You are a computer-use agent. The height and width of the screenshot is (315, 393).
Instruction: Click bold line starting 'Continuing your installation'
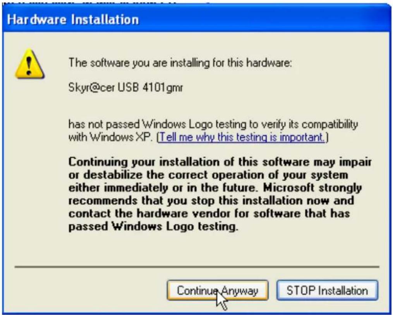[x=220, y=162]
